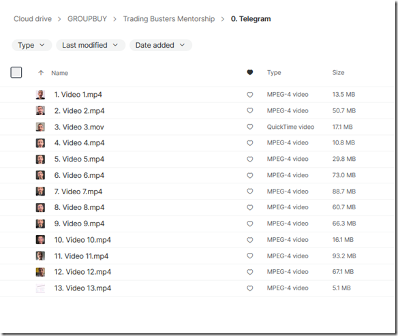Screen dimensions: 398x336
Task: Click the filled heart column header icon
Action: [x=249, y=72]
